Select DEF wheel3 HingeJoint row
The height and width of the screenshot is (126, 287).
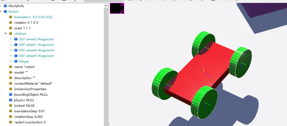(37, 56)
